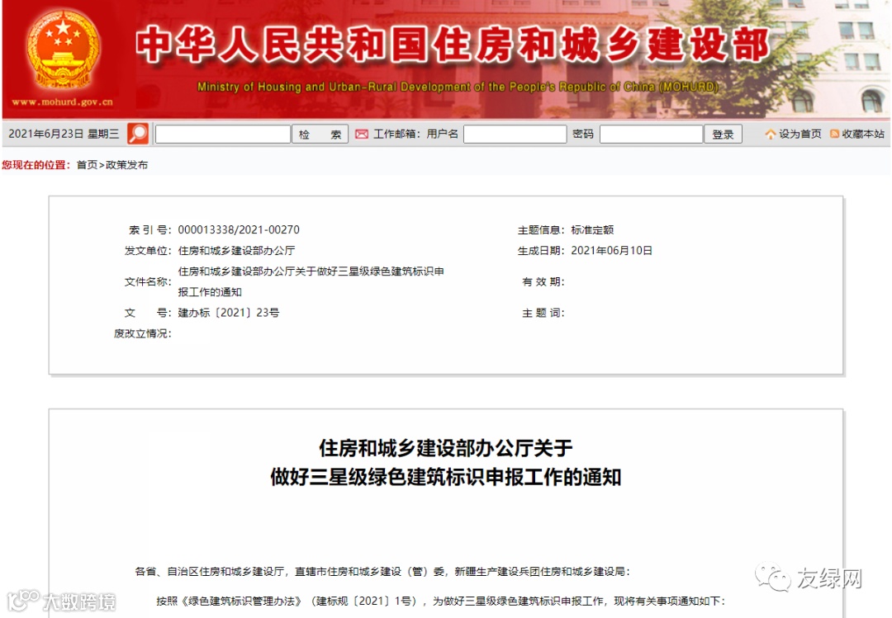Click the index number 000013338/2021-00270
The image size is (892, 618).
[239, 229]
